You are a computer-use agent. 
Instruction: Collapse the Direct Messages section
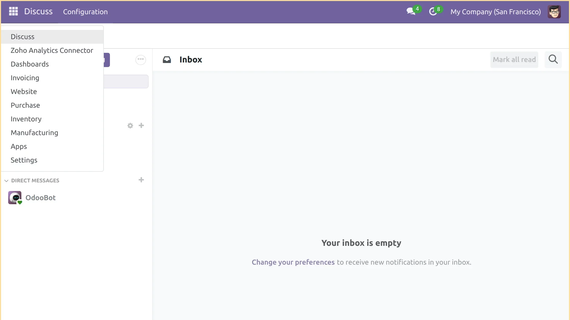tap(6, 181)
